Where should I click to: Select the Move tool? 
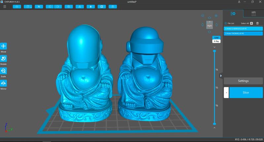pos(3,46)
